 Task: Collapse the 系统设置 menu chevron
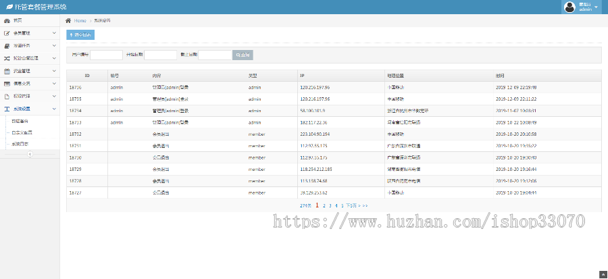point(54,109)
